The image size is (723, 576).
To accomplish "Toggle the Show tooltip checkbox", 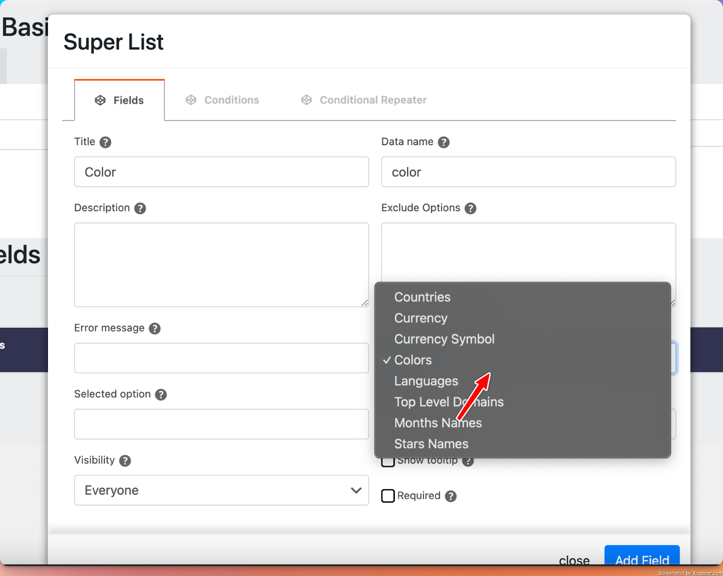I will coord(387,462).
